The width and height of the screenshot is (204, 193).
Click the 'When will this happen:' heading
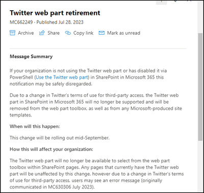pos(35,127)
